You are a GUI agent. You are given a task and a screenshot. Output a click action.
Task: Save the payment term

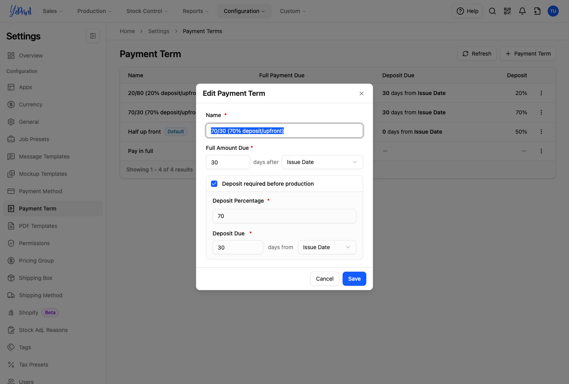(x=354, y=279)
